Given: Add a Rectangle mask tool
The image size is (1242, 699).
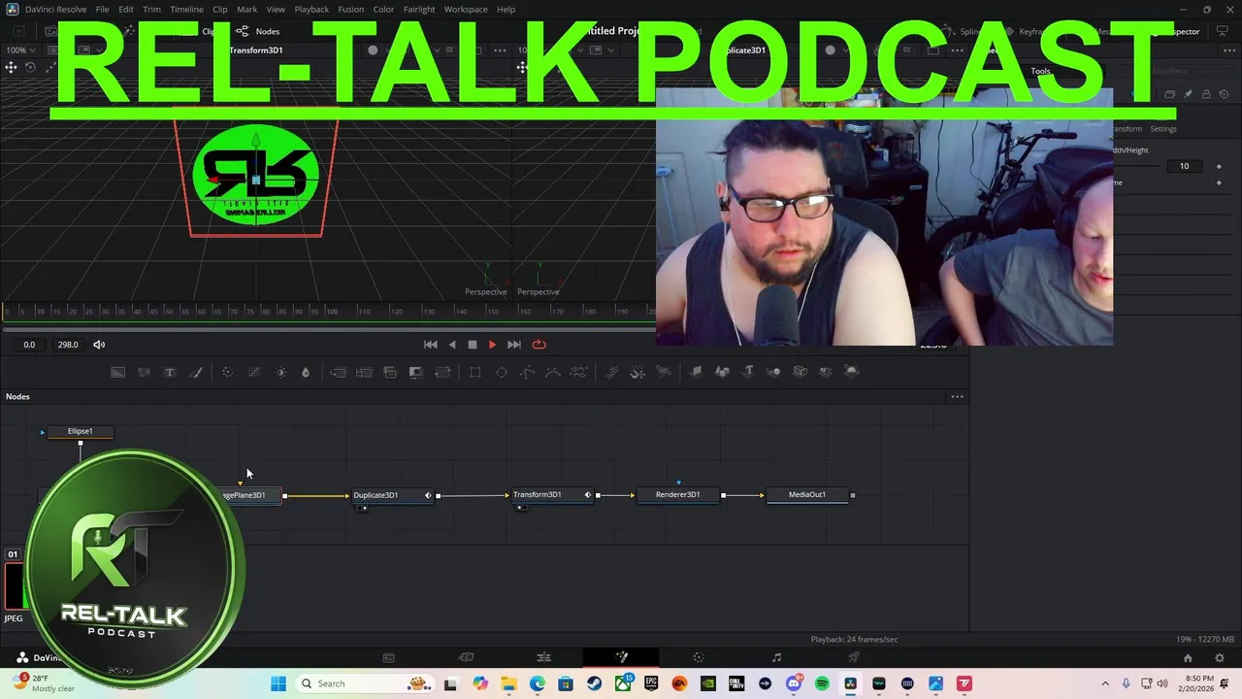Looking at the screenshot, I should click(475, 372).
